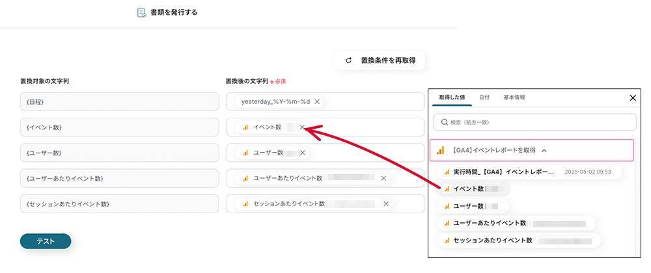
Task: Close the 取得した値 popup panel
Action: tap(633, 98)
